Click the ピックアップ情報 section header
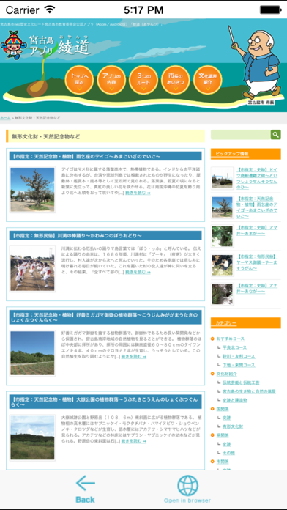The image size is (287, 510). point(246,154)
